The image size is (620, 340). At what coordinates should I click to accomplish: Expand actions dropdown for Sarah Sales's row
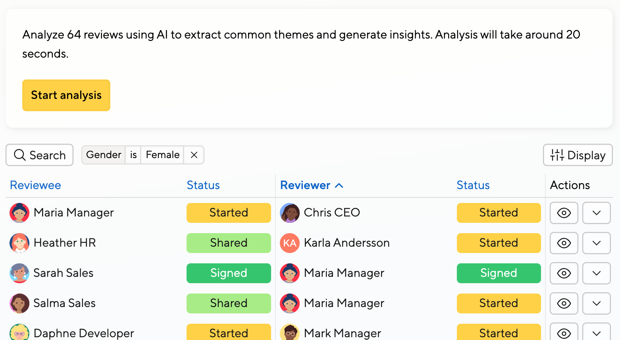(596, 273)
